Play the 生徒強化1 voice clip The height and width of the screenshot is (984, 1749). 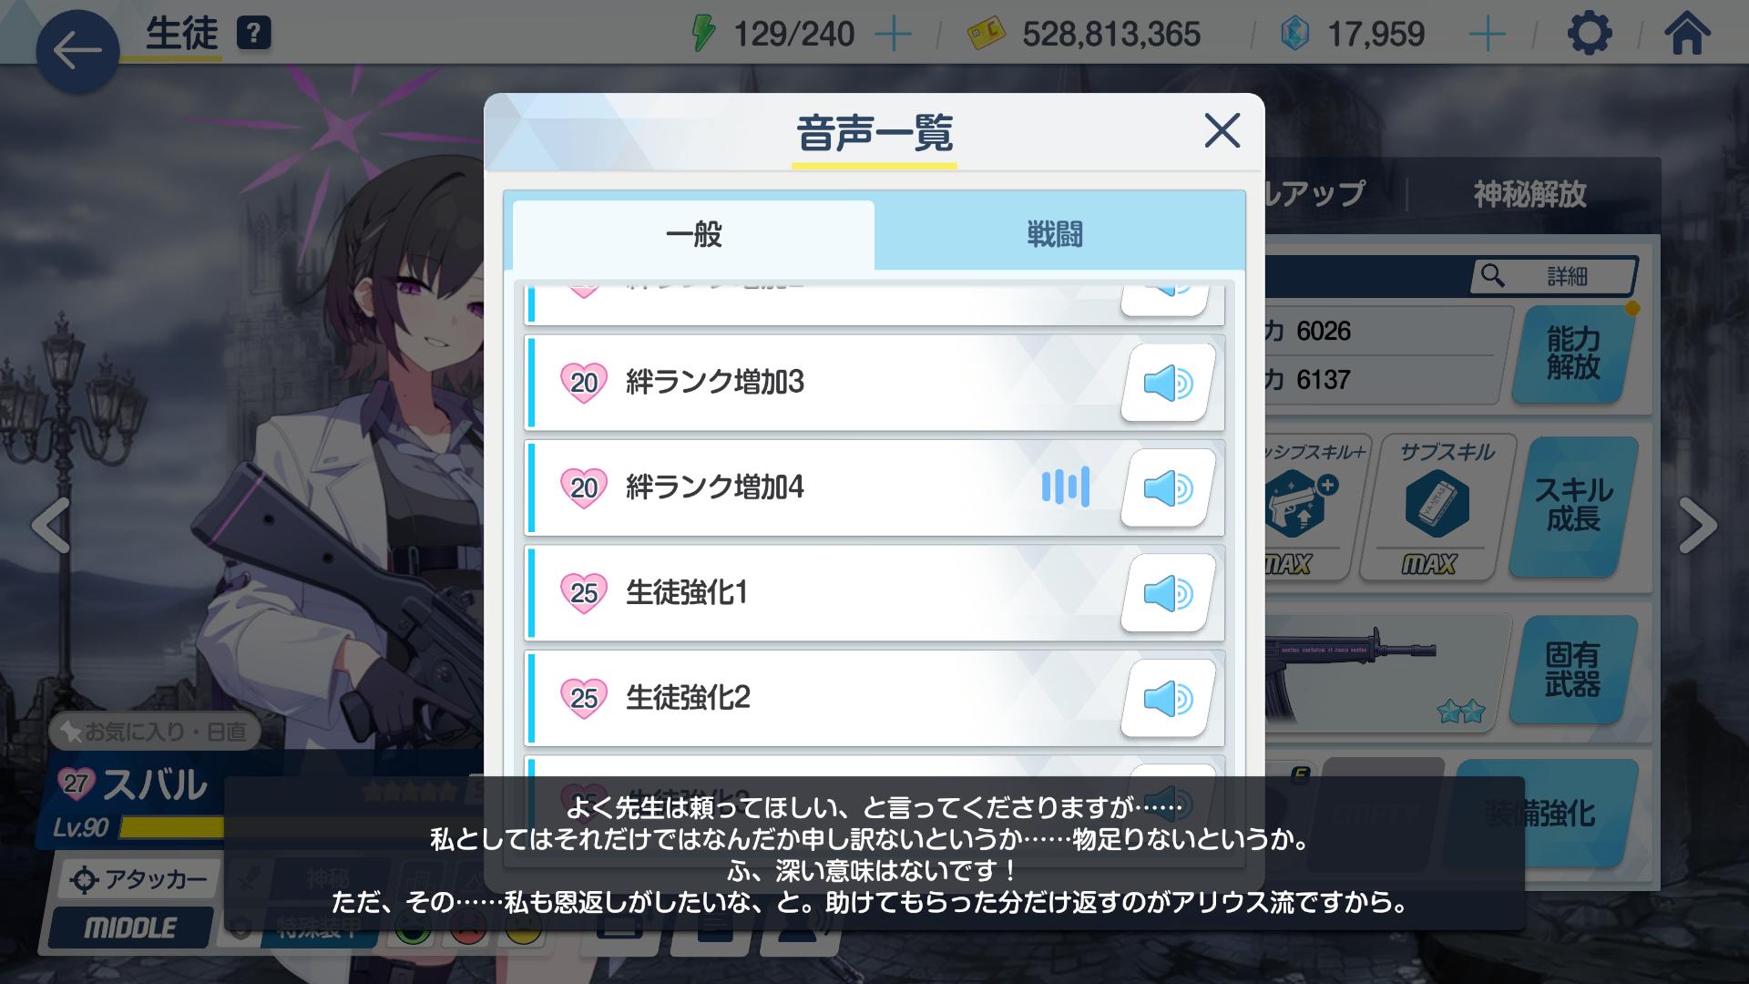tap(1168, 593)
